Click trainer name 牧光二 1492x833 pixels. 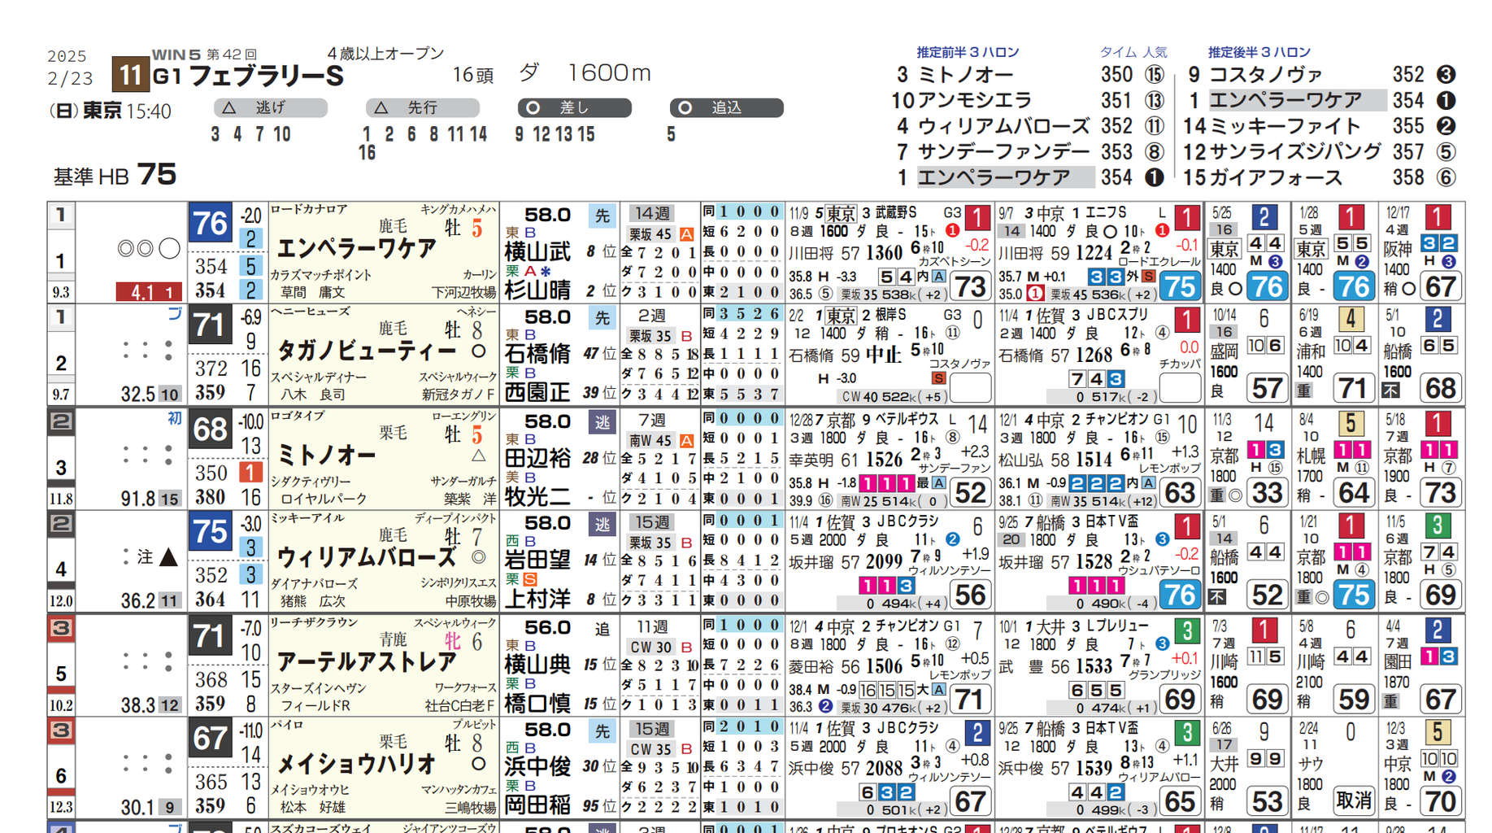(x=537, y=497)
